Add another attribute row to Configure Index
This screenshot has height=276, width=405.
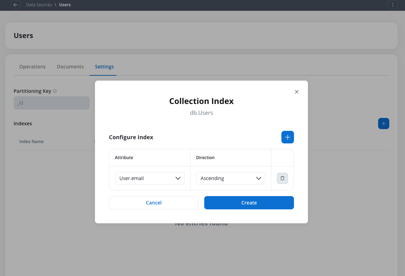287,137
